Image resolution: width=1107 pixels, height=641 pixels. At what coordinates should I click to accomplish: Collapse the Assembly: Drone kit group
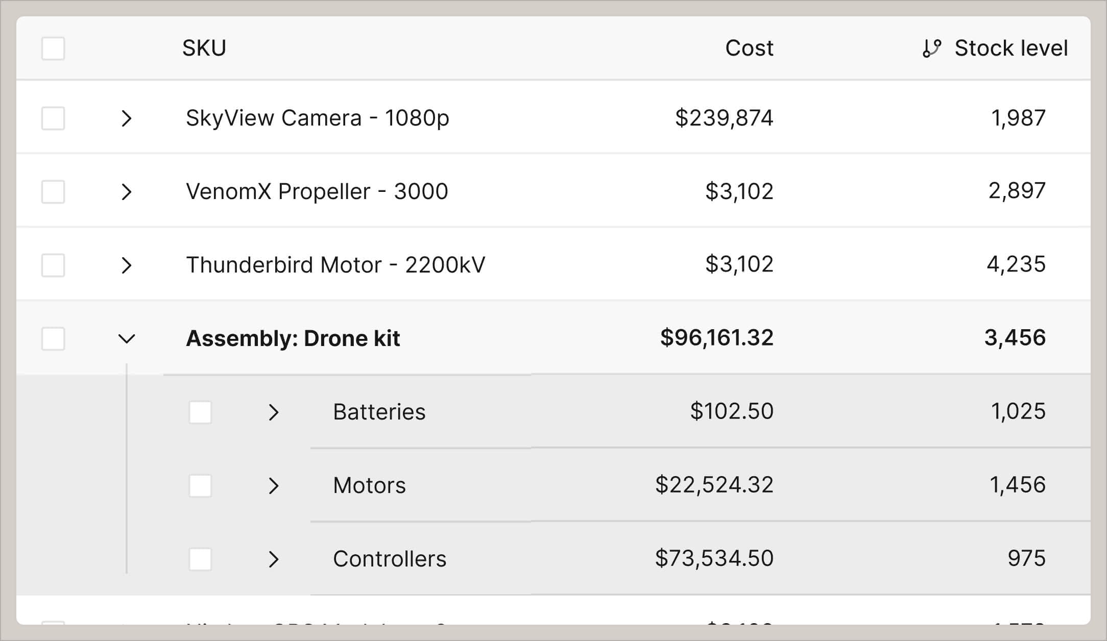(x=127, y=338)
